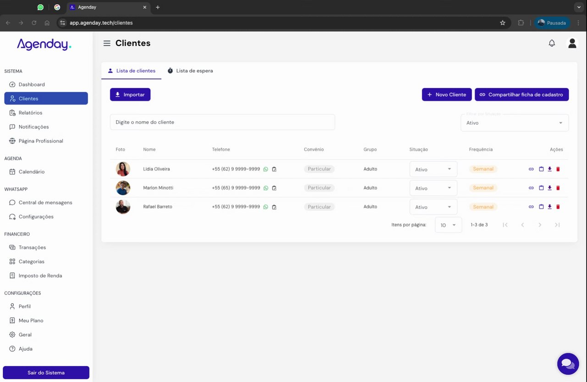The height and width of the screenshot is (382, 587).
Task: Open Página Profissional in the sidebar
Action: tap(46, 141)
